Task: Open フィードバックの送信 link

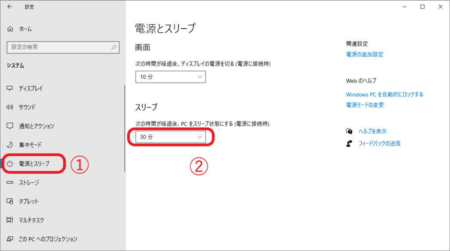Action: pyautogui.click(x=379, y=143)
